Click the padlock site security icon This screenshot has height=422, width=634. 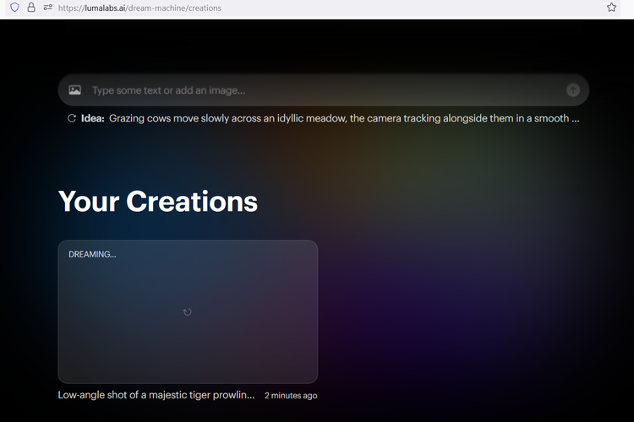31,8
